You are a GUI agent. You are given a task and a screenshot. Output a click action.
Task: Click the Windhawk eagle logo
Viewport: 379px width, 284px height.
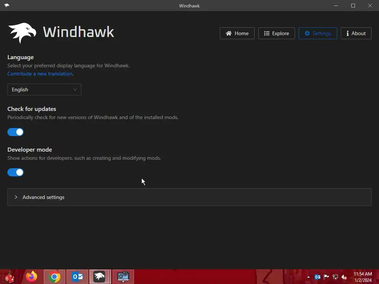click(x=22, y=33)
